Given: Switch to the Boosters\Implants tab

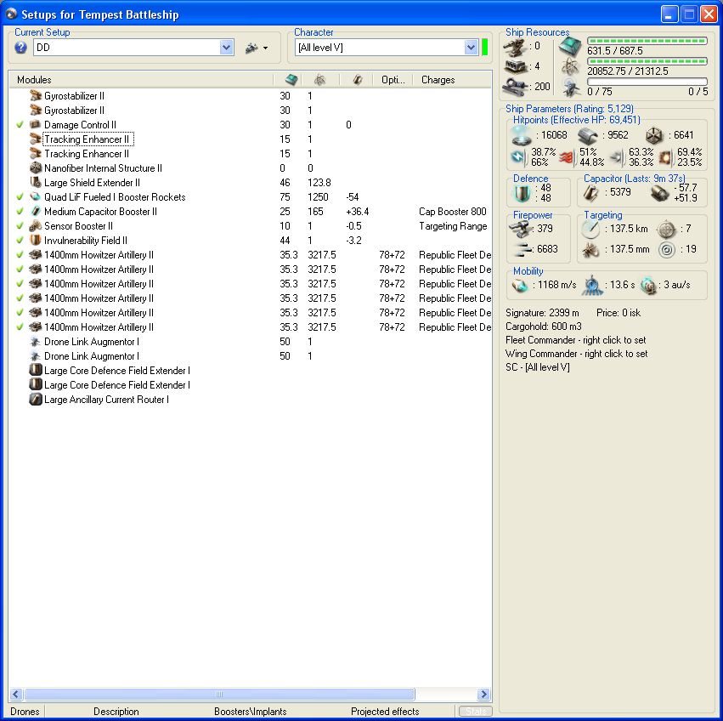Looking at the screenshot, I should [251, 712].
